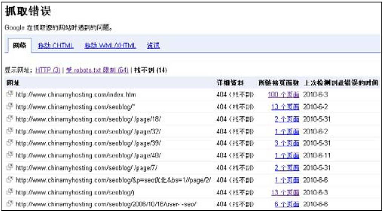Open external icon beside seoblog/) URL
The width and height of the screenshot is (383, 212).
click(x=10, y=192)
